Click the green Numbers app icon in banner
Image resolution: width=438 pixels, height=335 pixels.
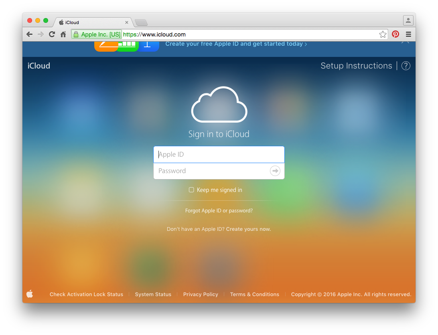(x=128, y=46)
